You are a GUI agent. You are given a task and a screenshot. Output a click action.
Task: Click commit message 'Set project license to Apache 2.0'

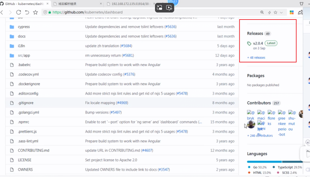pyautogui.click(x=111, y=160)
